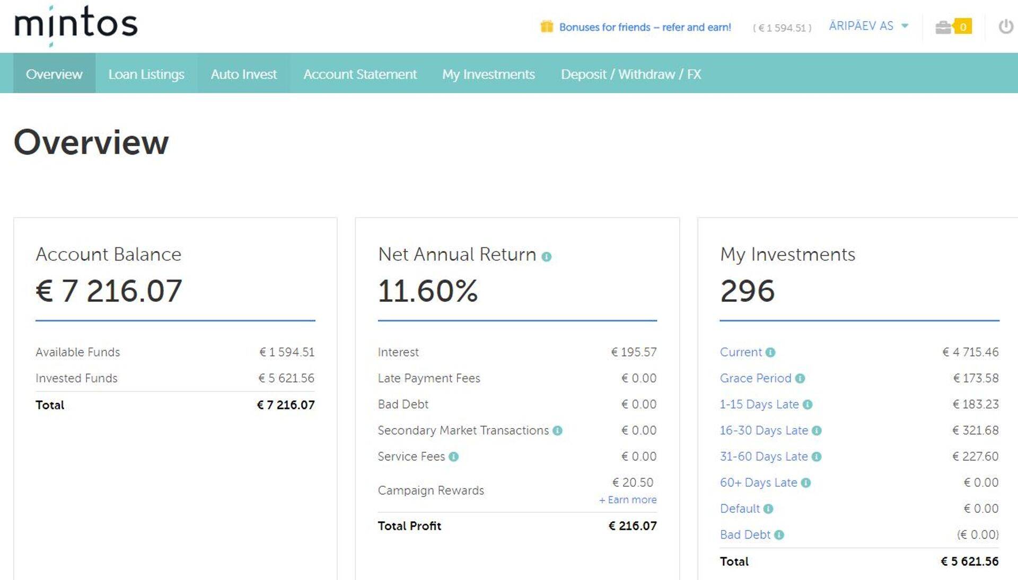The width and height of the screenshot is (1018, 580).
Task: Click info icon beside Default
Action: (x=768, y=509)
